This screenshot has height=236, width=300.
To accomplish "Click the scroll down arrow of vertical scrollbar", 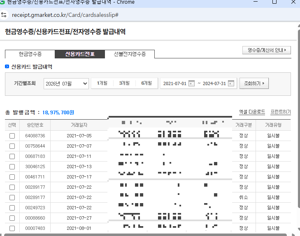I will pos(299,229).
